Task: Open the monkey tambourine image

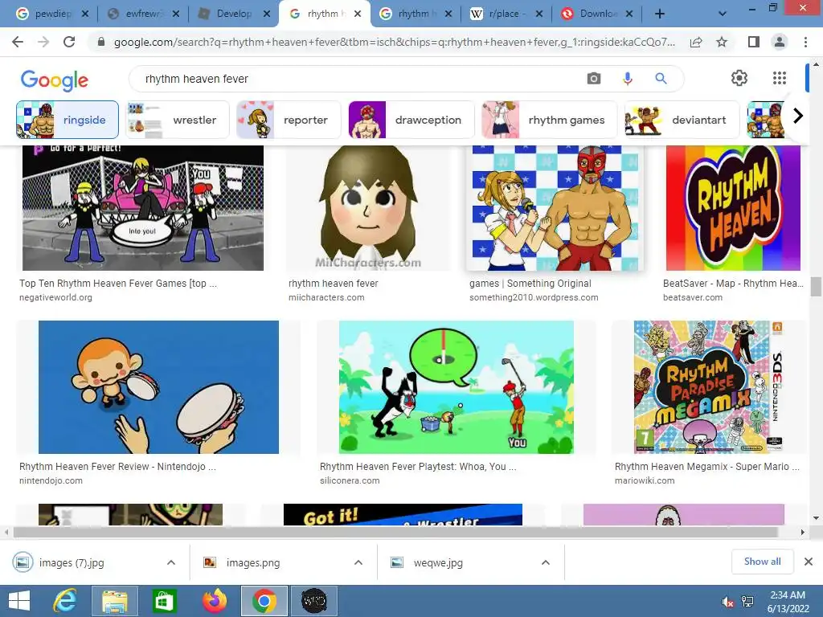Action: [158, 387]
